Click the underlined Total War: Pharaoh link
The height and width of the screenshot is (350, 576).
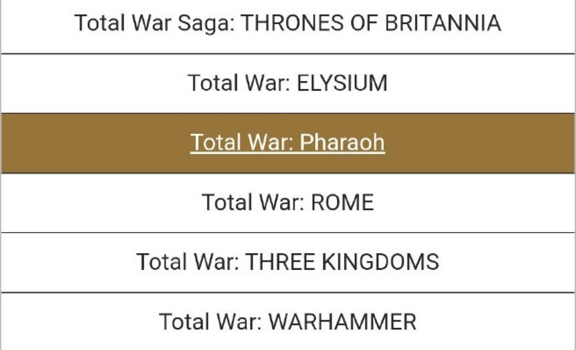pos(288,143)
